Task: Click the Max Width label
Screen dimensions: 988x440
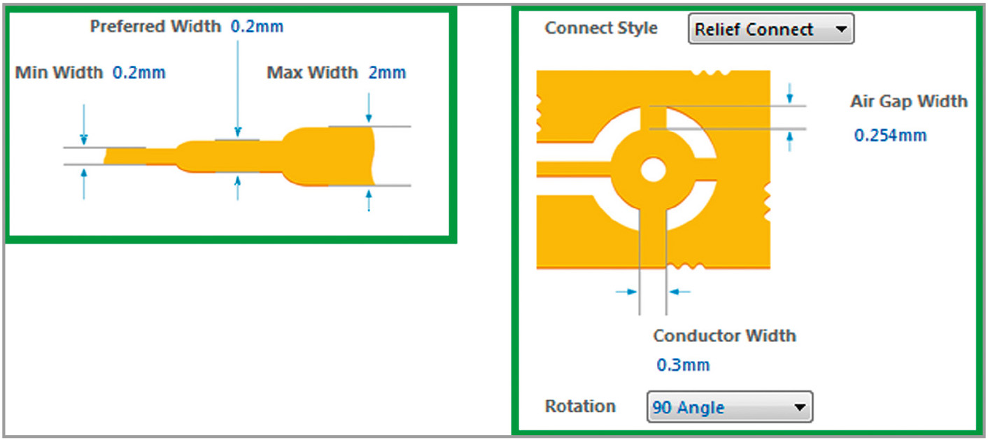Action: tap(312, 73)
